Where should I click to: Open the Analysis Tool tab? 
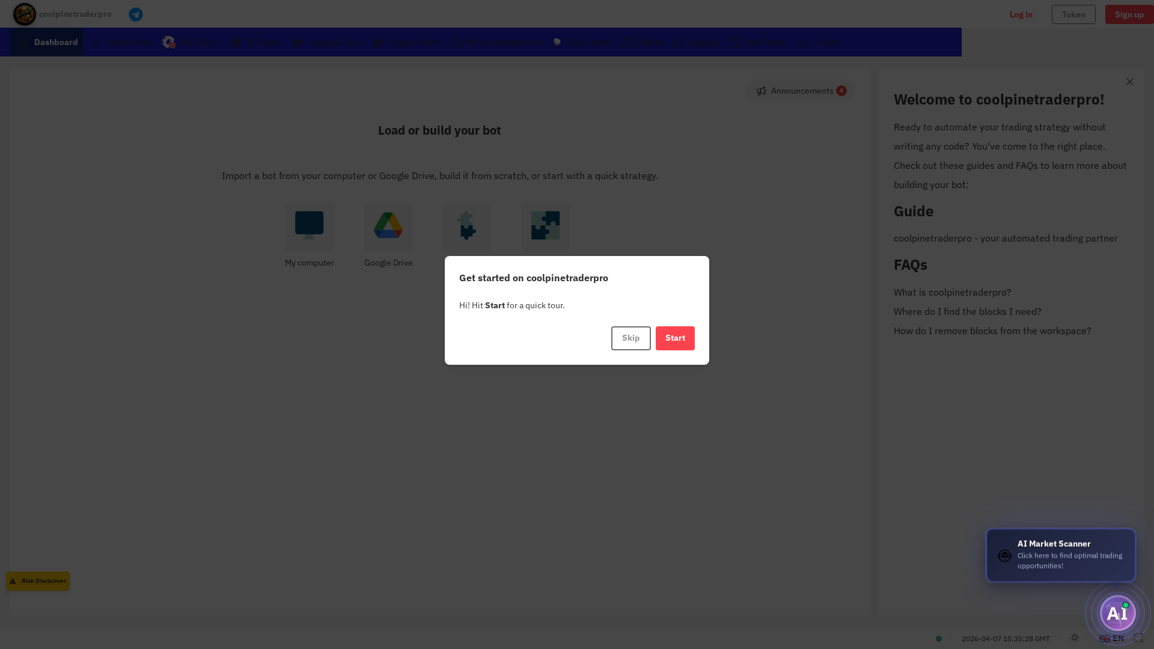327,42
